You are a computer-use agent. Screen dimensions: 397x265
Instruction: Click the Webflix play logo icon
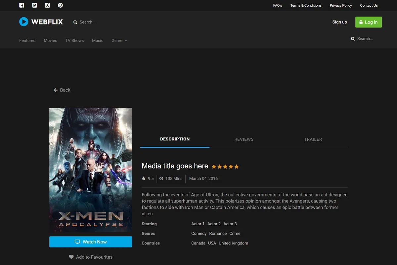pos(24,22)
